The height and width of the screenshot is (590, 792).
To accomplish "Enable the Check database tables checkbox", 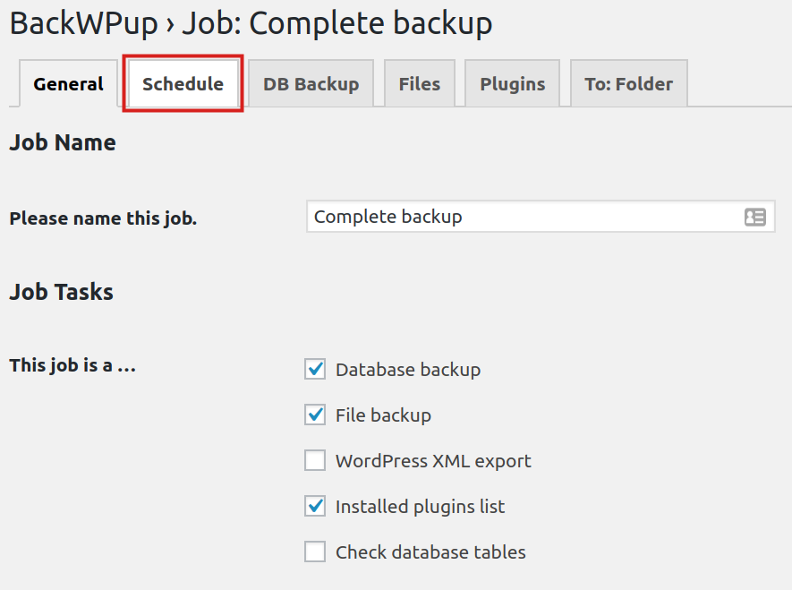I will click(315, 552).
